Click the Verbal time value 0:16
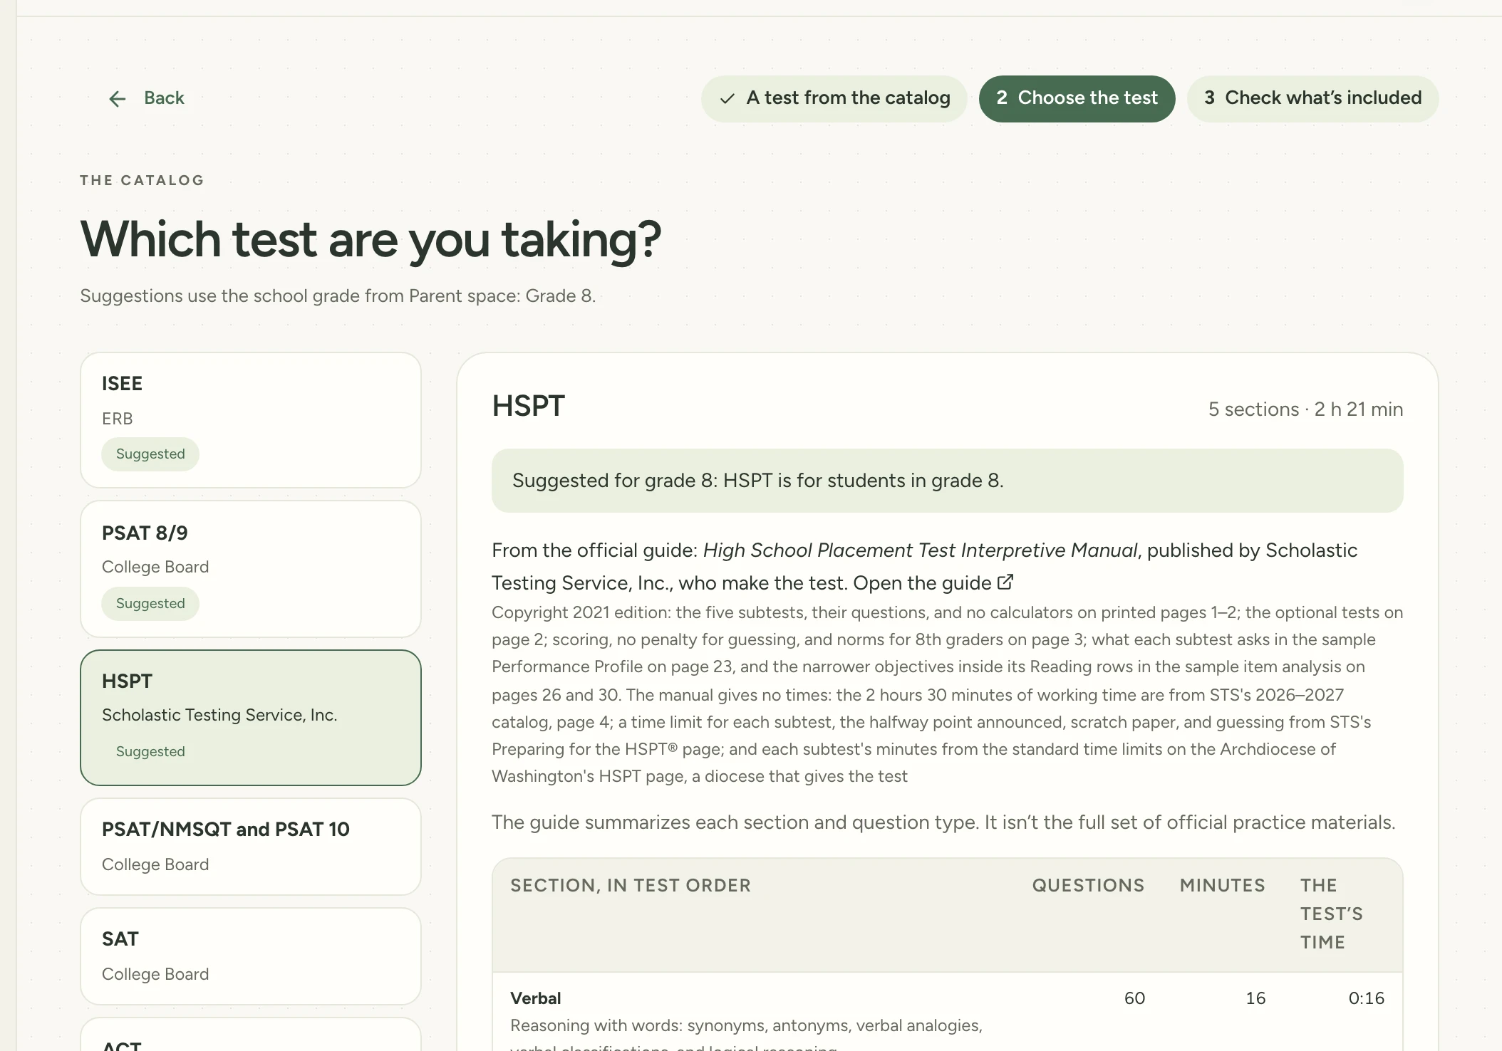This screenshot has width=1502, height=1051. tap(1367, 998)
